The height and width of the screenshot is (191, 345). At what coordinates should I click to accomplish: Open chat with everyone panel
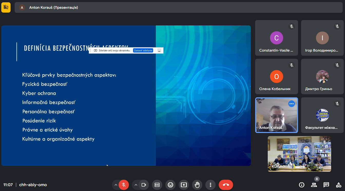(x=326, y=185)
